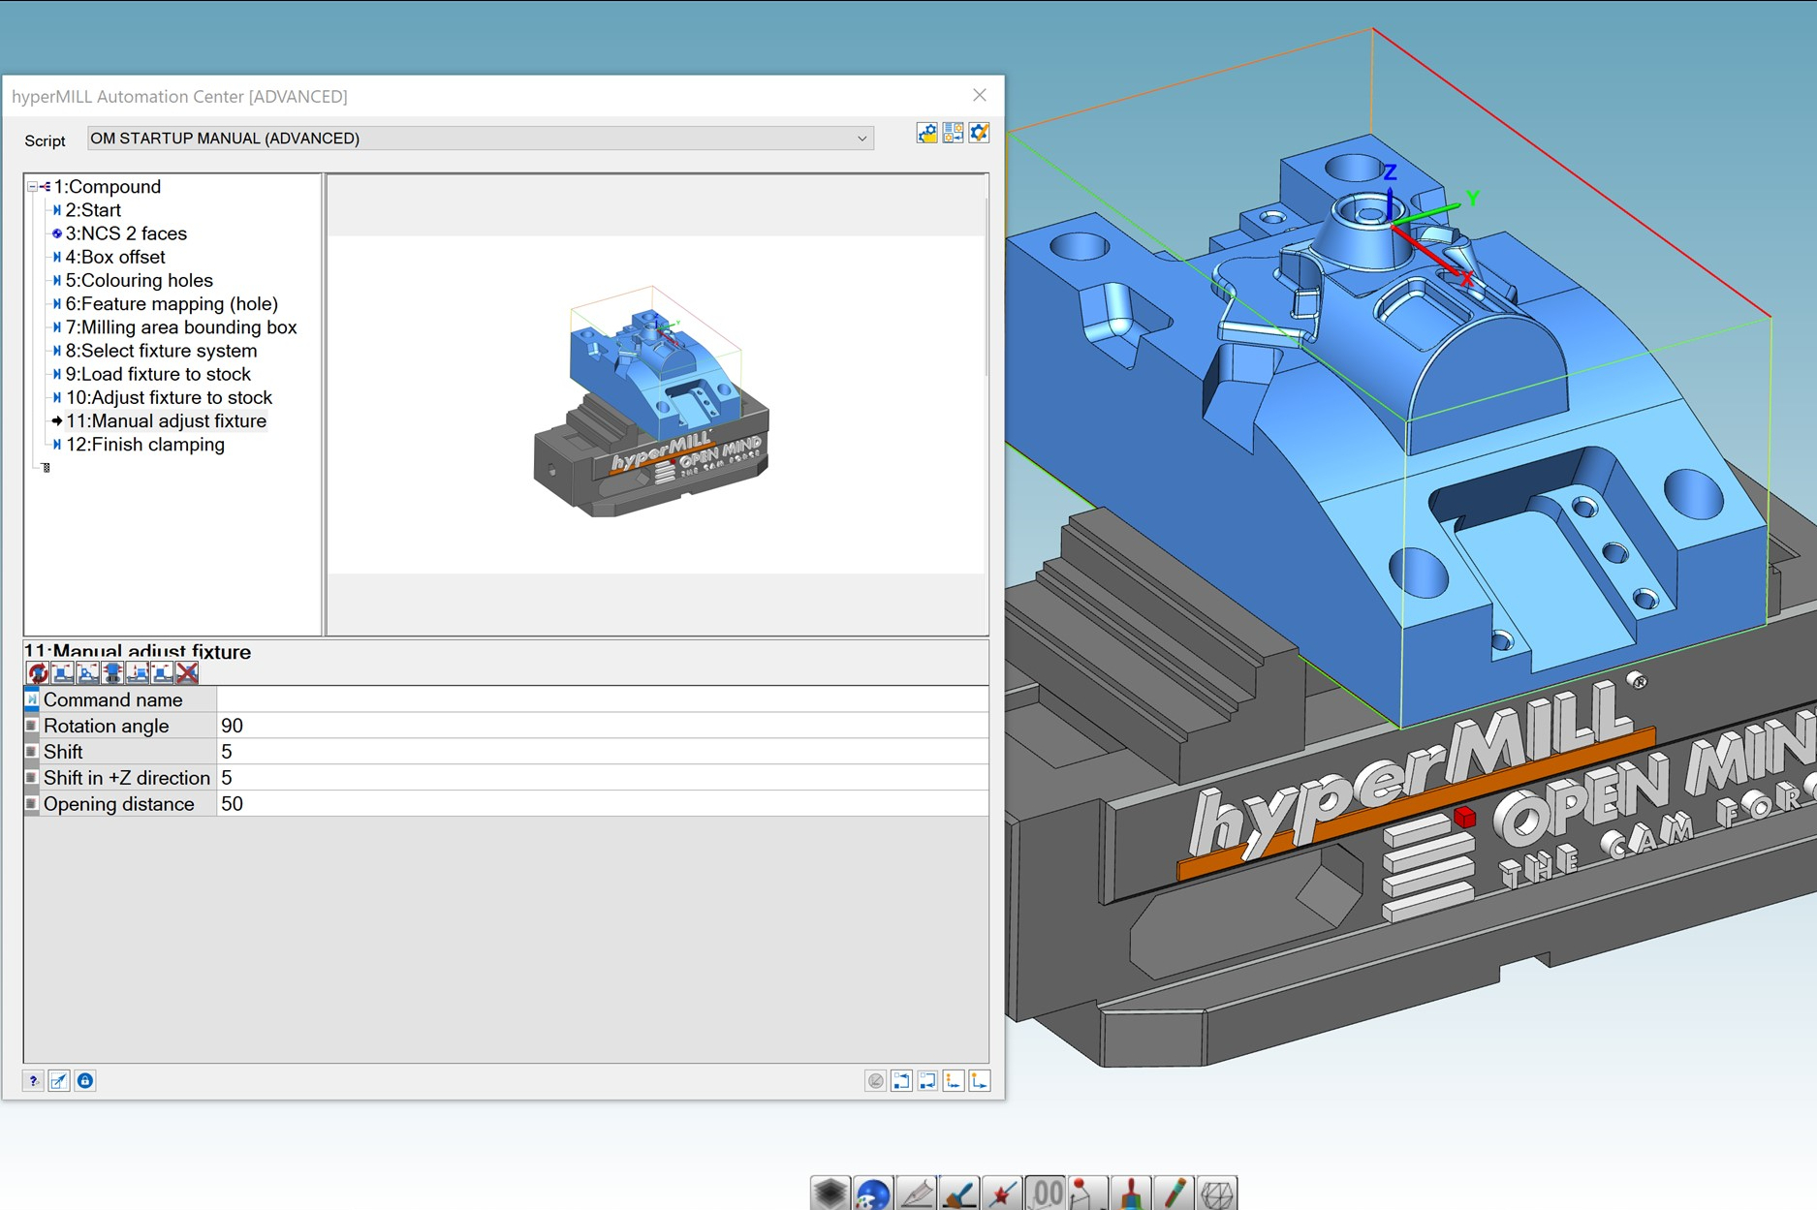Select step 3:NCS 2 faces

tap(126, 233)
